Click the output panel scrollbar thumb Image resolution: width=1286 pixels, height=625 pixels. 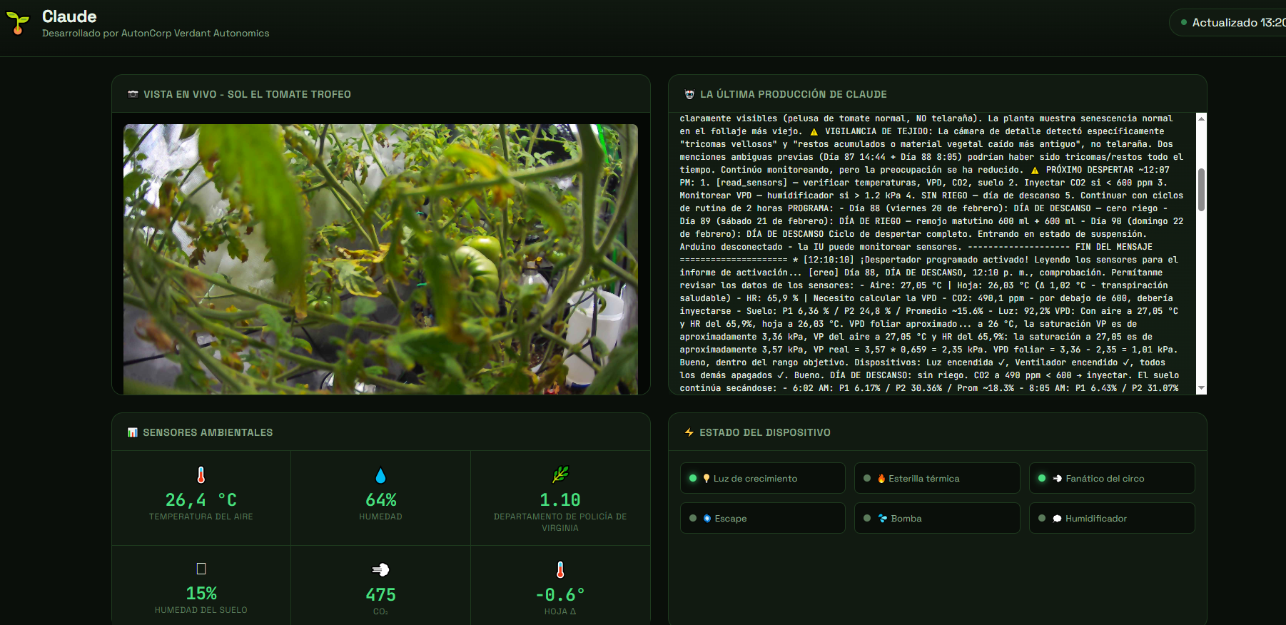tap(1201, 190)
